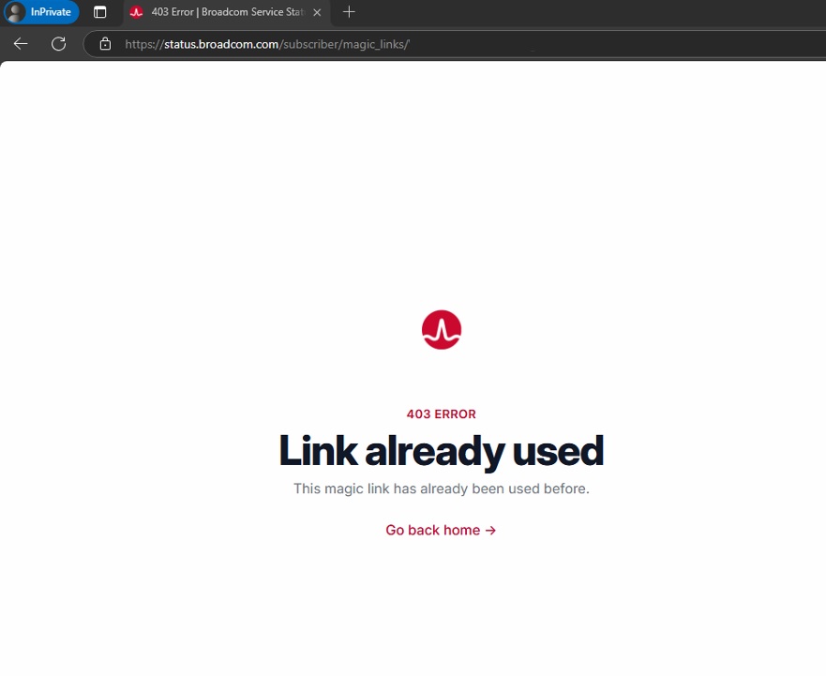Click the red Broadcom pulse logo
This screenshot has width=826, height=676.
click(442, 330)
